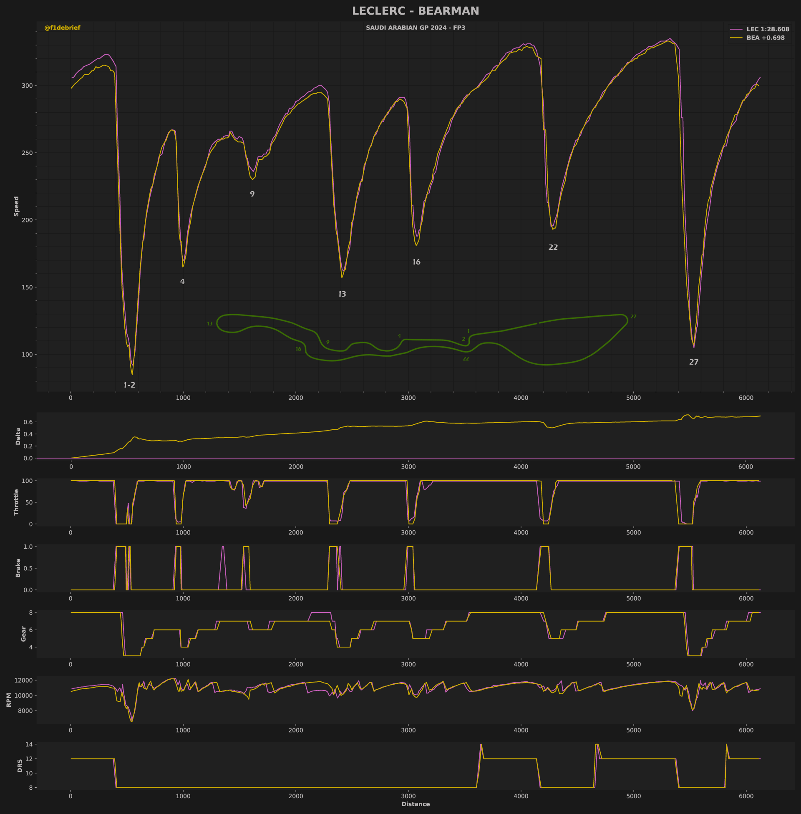
Task: Click the corner 22 label on speed trace
Action: point(553,247)
